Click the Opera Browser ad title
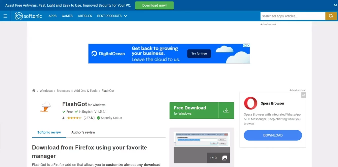 [272, 103]
